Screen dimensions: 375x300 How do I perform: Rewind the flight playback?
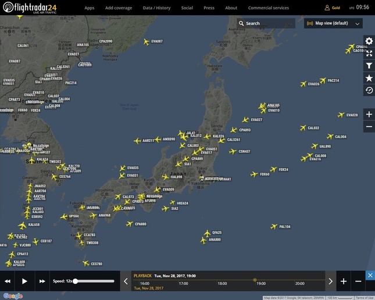[8, 281]
